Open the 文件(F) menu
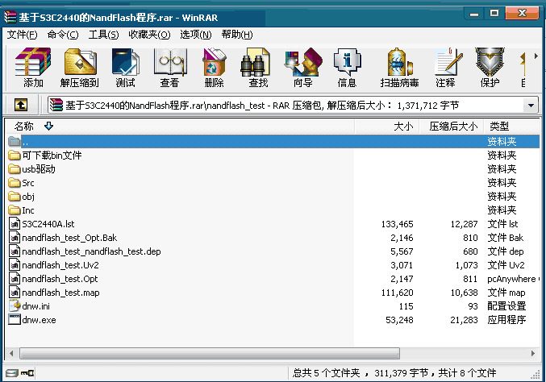Image resolution: width=546 pixels, height=382 pixels. 23,35
